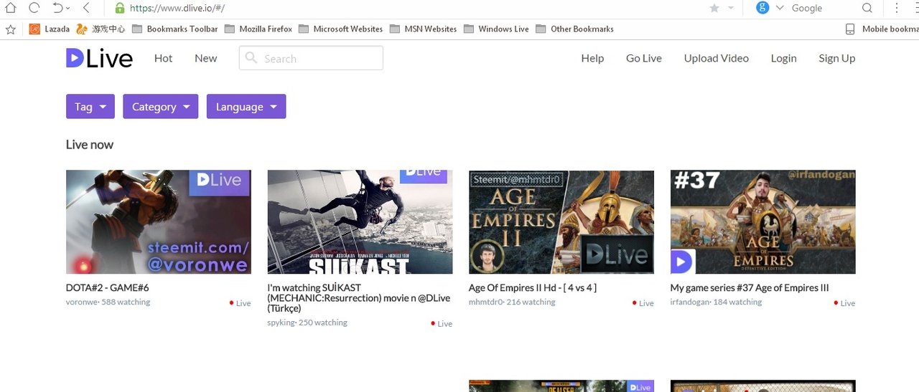Image resolution: width=919 pixels, height=392 pixels.
Task: Go back with the back arrow
Action: [x=86, y=8]
